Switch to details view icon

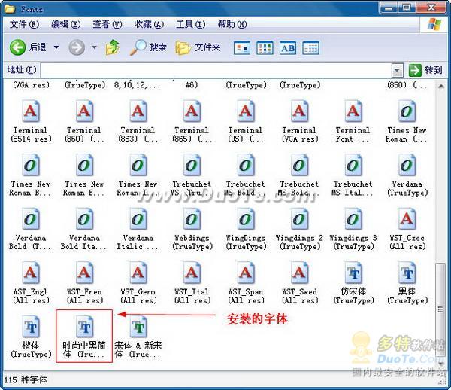[310, 48]
